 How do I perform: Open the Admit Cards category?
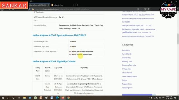coord(127,54)
